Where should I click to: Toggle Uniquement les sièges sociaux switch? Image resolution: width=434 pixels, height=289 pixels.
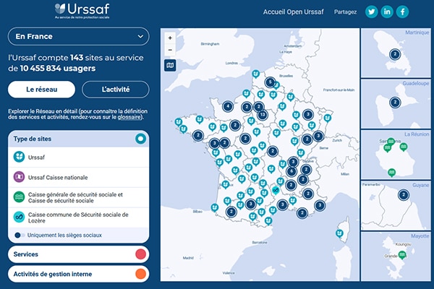pos(20,235)
